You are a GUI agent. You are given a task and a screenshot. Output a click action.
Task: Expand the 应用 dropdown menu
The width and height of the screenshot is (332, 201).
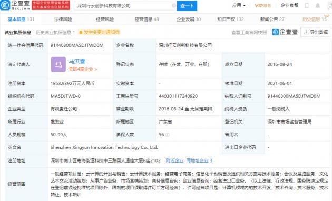coord(239,5)
